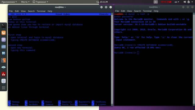Open Search menu in right terminal
This screenshot has height=110, width=195.
[137, 11]
